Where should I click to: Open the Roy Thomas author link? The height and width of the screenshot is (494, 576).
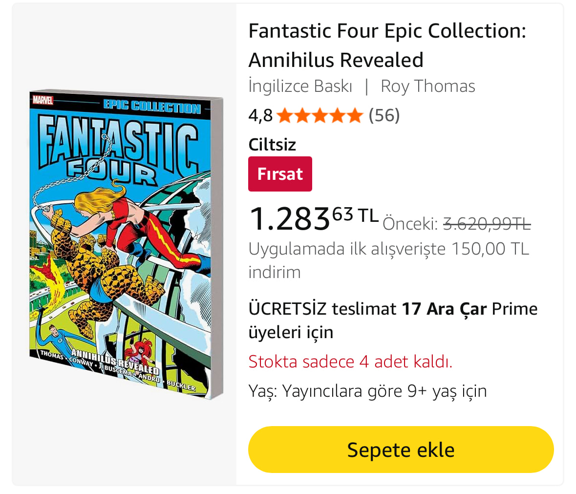pyautogui.click(x=427, y=86)
